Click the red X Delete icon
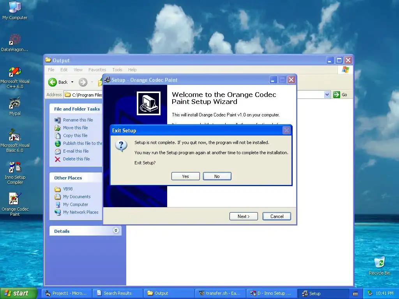 pos(58,159)
